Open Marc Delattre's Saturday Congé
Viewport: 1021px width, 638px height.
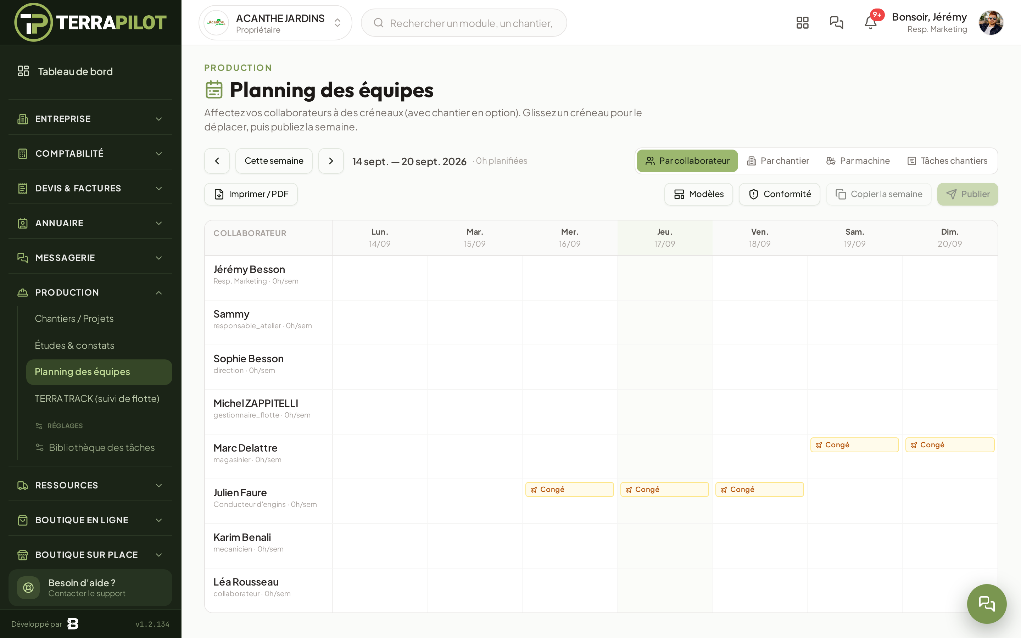pos(854,445)
